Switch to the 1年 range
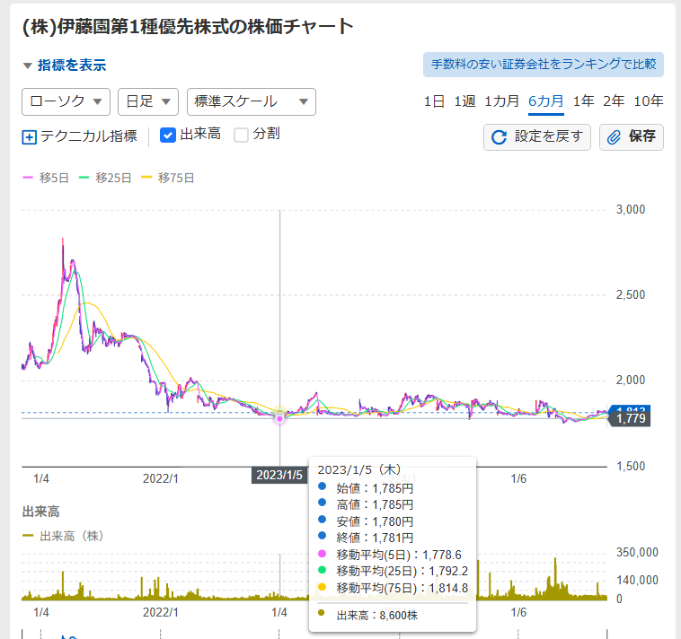 click(583, 101)
